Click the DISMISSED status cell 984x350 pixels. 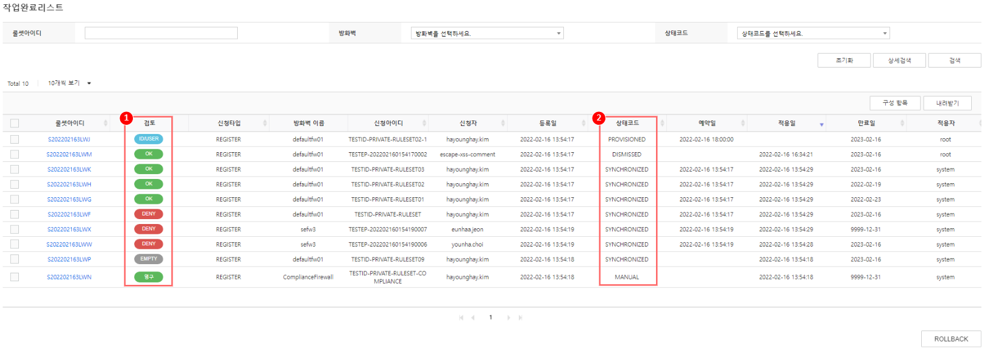tap(627, 155)
